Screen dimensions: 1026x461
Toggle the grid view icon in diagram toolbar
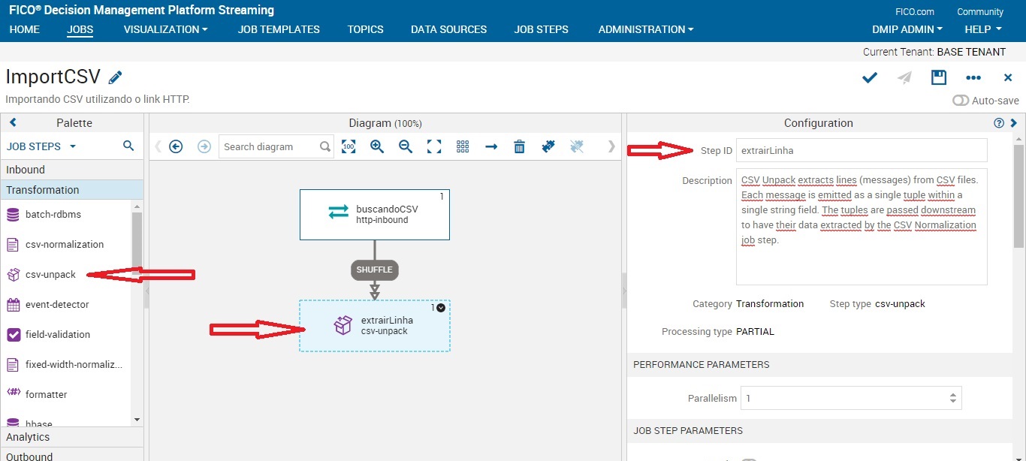(x=462, y=146)
